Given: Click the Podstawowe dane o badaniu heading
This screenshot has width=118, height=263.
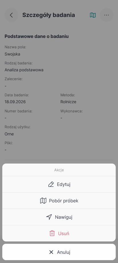Looking at the screenshot, I should (37, 36).
